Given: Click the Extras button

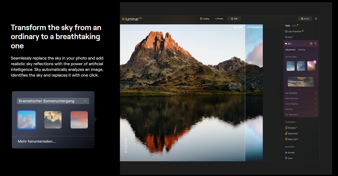Looking at the screenshot, I should click(305, 19).
